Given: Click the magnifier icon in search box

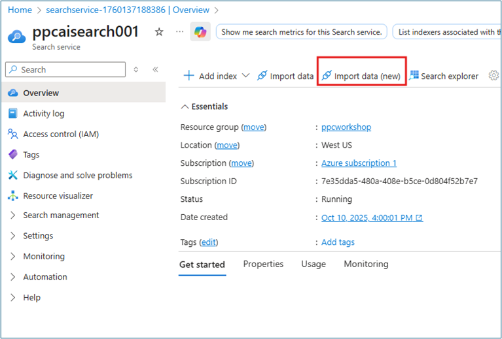Looking at the screenshot, I should click(14, 69).
